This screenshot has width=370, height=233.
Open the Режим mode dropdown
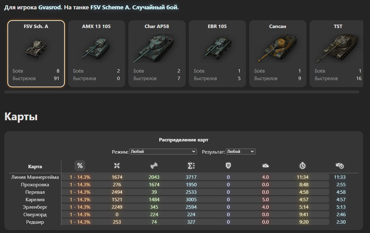point(163,152)
